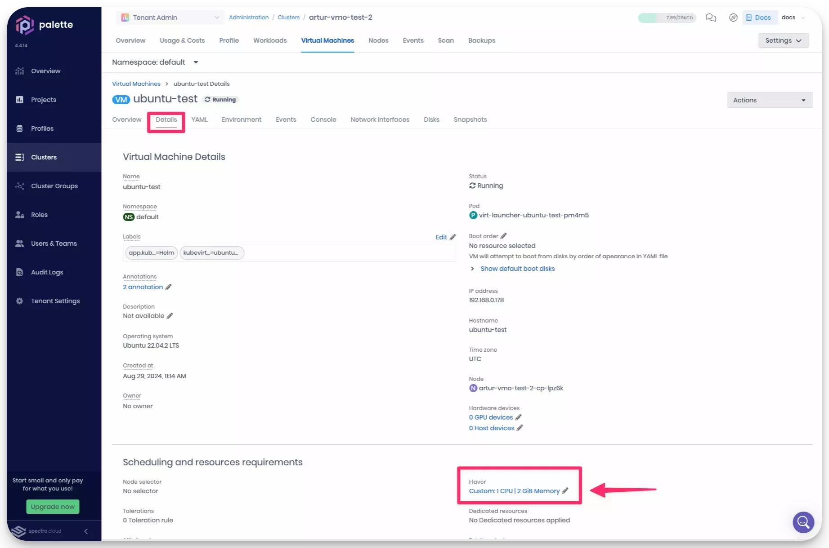This screenshot has height=548, width=829.
Task: Edit boot order with the pencil icon
Action: (504, 236)
